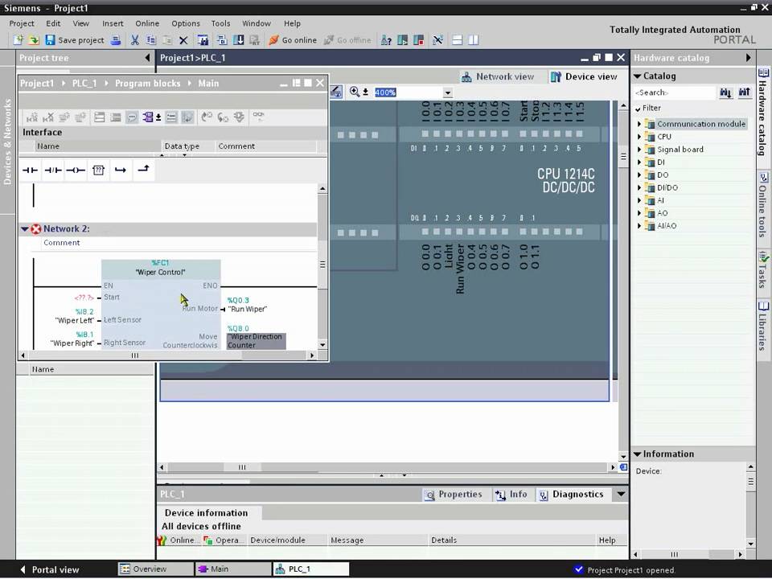Click the Go online plug icon
The width and height of the screenshot is (772, 579).
pos(273,40)
